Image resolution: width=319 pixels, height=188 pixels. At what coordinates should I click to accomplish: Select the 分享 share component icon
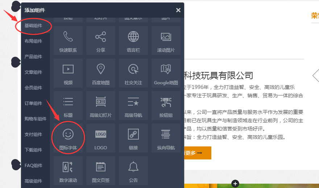[x=101, y=40]
